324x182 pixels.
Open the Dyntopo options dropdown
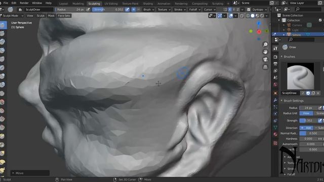[260, 10]
